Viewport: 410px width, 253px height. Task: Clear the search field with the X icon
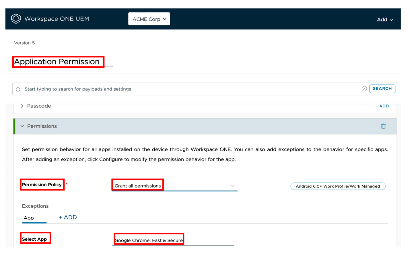pyautogui.click(x=364, y=88)
